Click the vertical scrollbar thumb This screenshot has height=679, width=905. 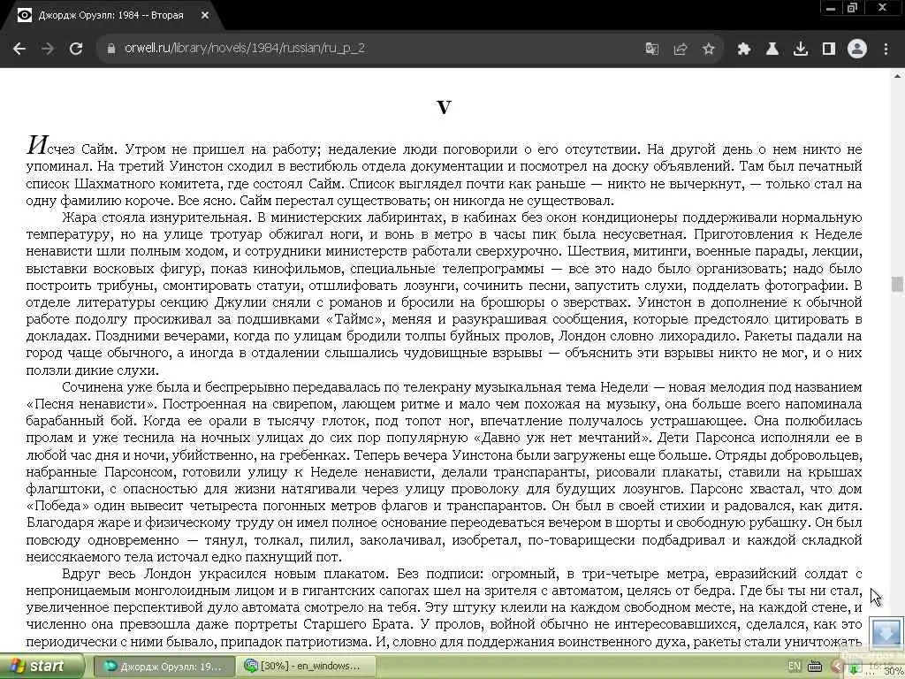[897, 284]
